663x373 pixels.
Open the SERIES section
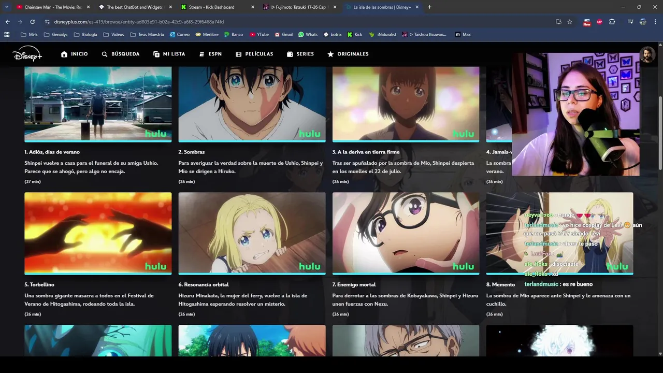pyautogui.click(x=300, y=54)
